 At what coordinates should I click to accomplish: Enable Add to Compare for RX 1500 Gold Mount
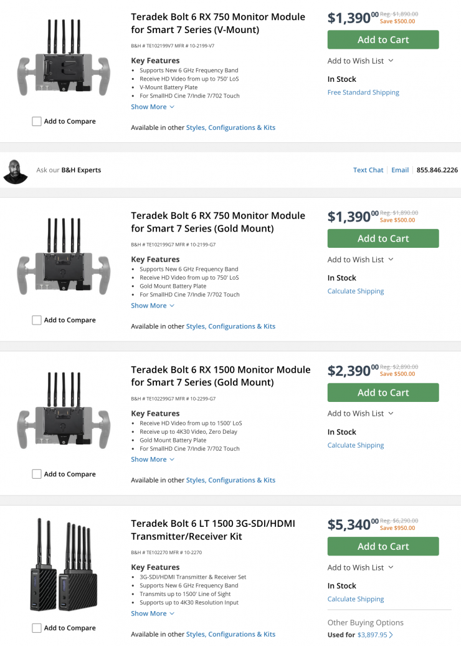(37, 474)
